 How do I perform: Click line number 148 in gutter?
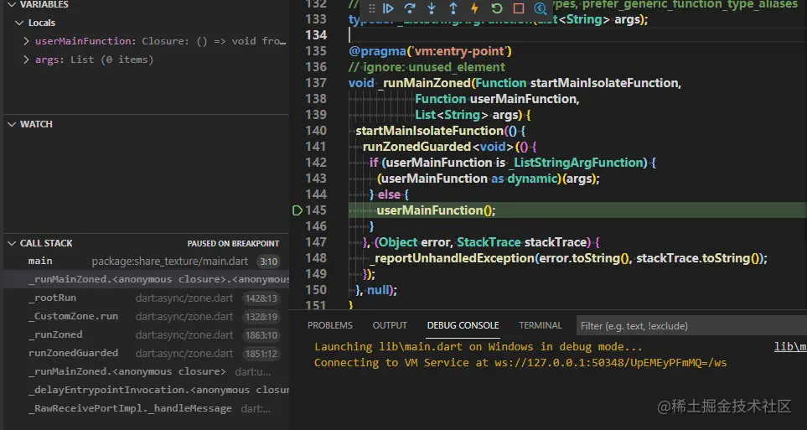pos(316,257)
